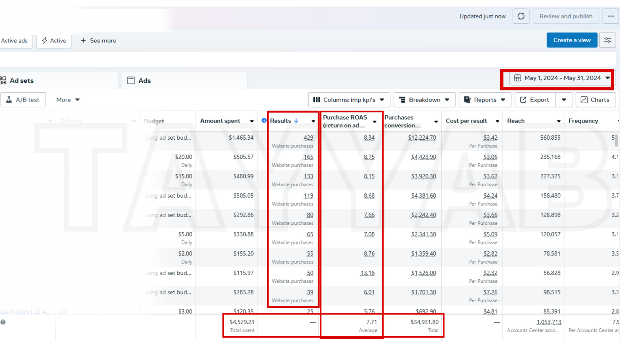Click the info icon beside Results column
628x353 pixels.
click(x=264, y=120)
